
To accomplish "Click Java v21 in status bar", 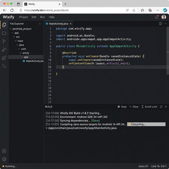I will 143,166.
